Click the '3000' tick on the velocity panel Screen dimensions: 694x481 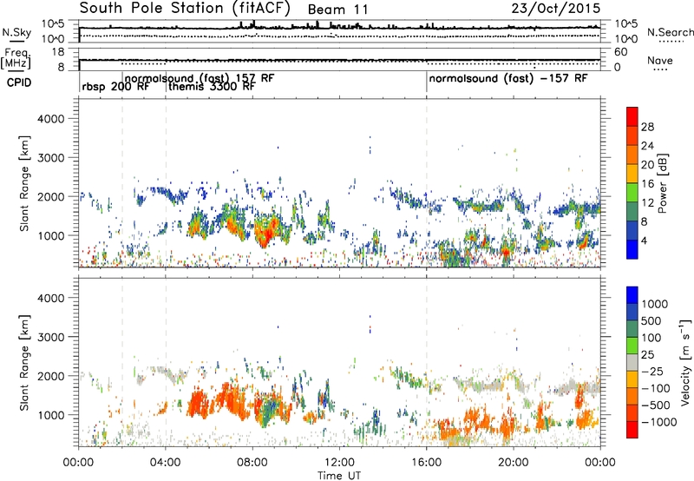50,337
